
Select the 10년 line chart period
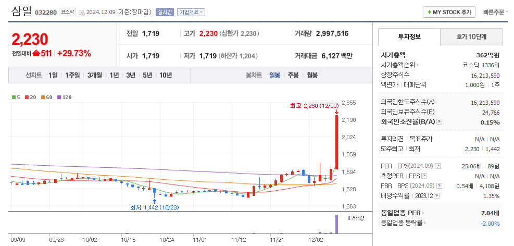(166, 75)
